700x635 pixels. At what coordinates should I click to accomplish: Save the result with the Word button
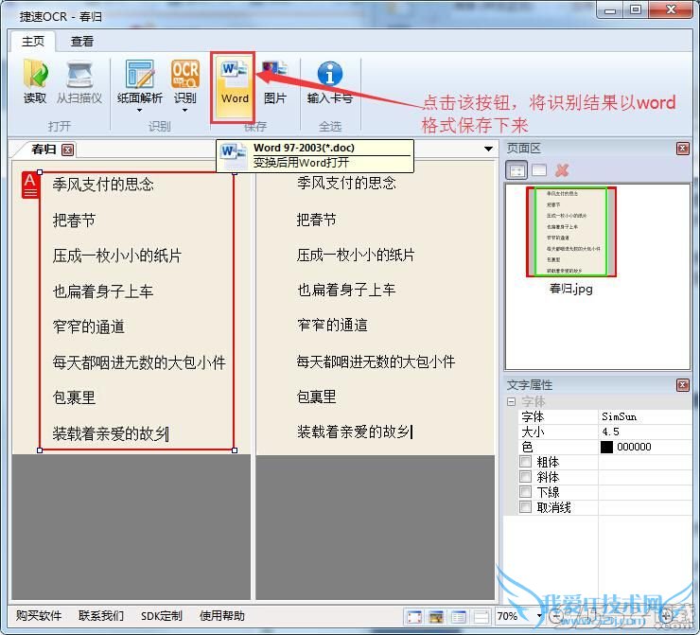233,87
